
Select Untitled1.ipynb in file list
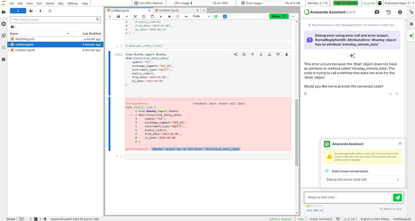pos(55,50)
